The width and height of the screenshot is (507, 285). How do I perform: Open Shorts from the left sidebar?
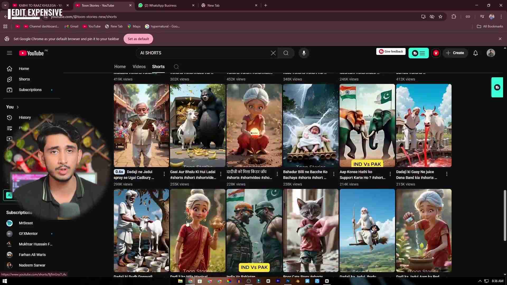point(24,79)
